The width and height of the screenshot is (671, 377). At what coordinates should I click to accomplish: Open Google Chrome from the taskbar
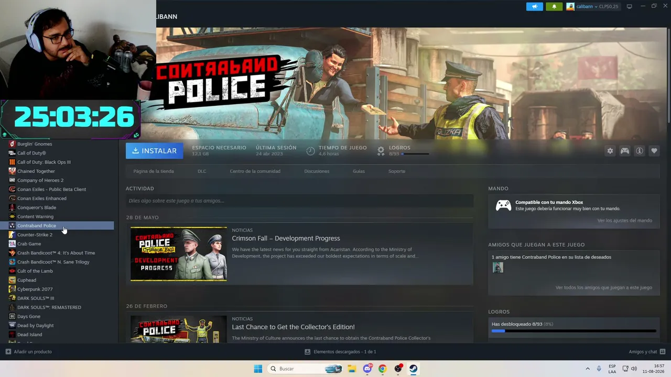(383, 369)
